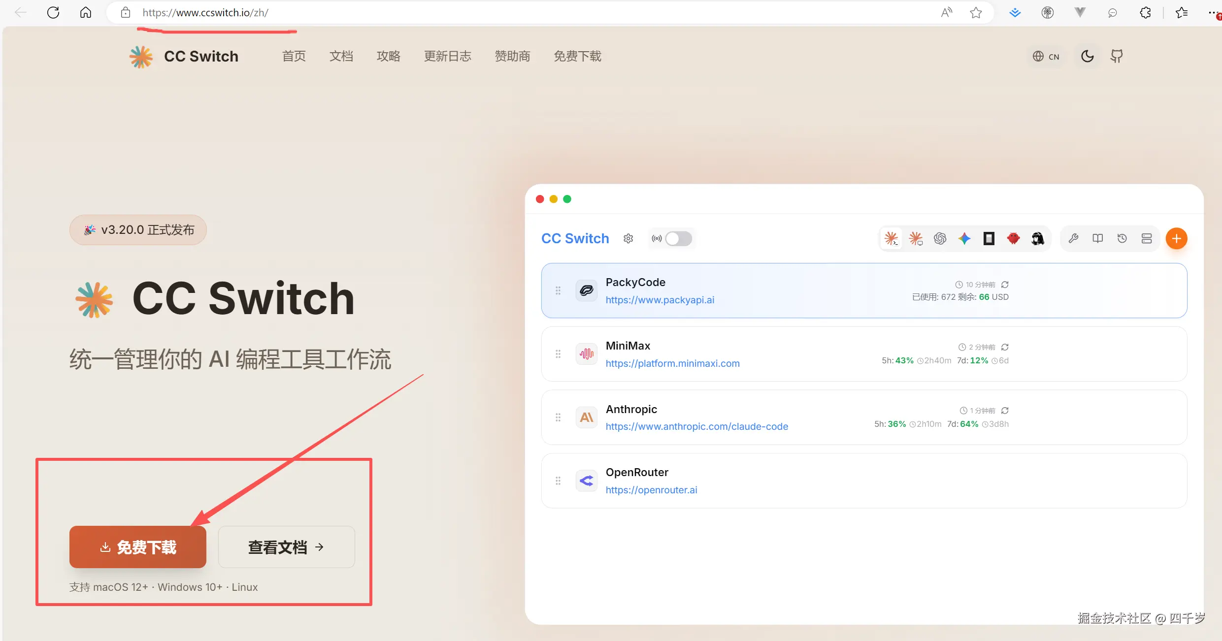Viewport: 1222px width, 641px height.
Task: Click the 已使用: 672 剩余: 66 USD text
Action: click(960, 297)
